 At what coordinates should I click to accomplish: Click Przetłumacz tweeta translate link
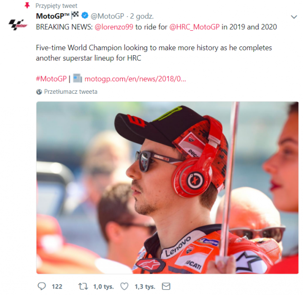click(x=71, y=91)
